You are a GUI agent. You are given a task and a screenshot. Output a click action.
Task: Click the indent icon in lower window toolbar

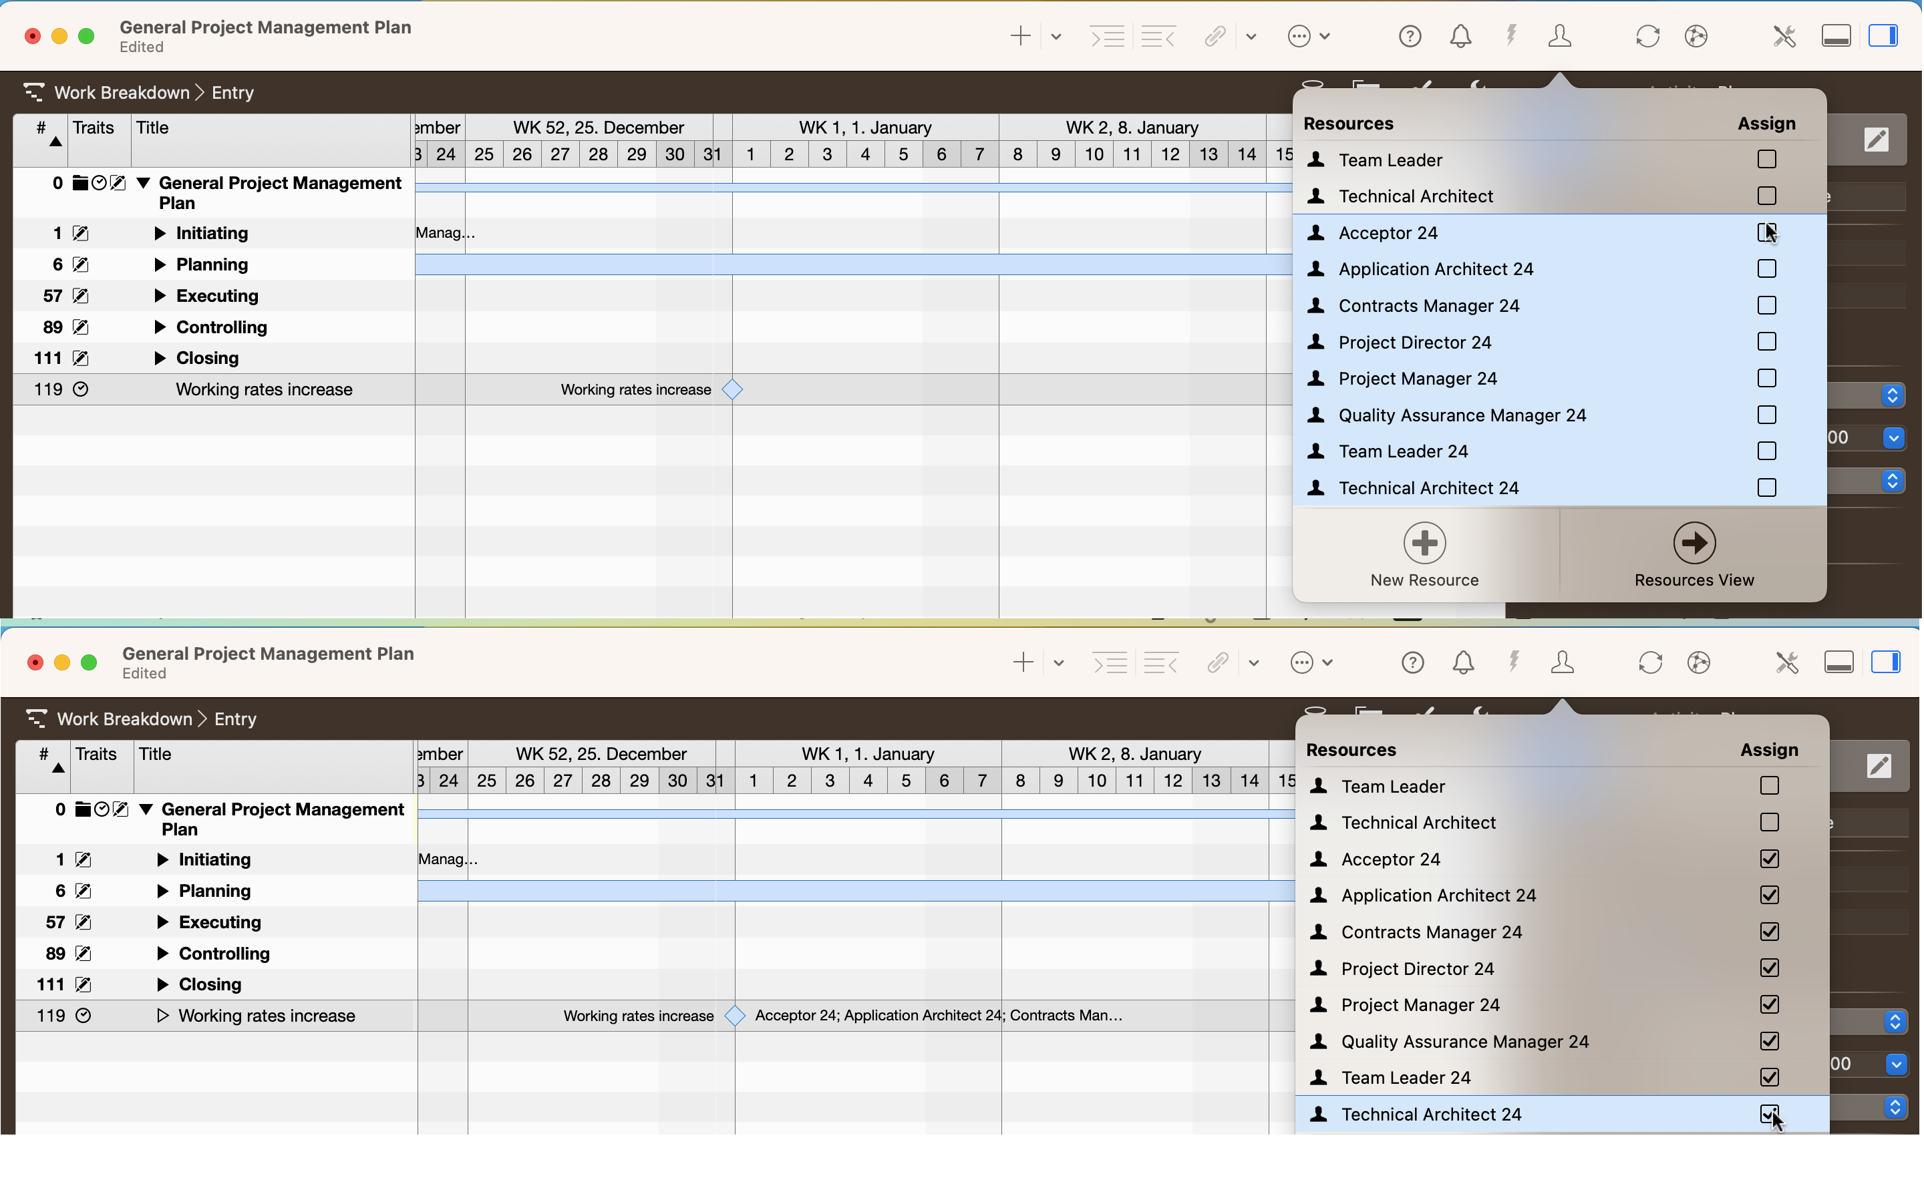click(x=1110, y=662)
